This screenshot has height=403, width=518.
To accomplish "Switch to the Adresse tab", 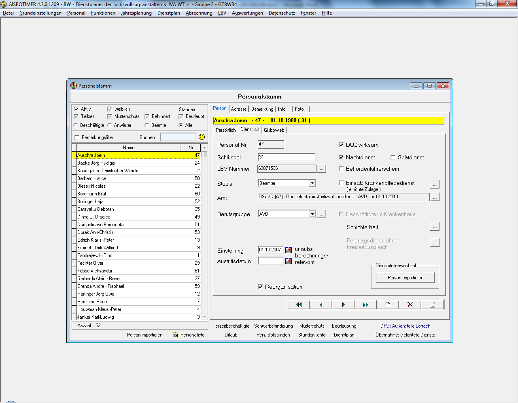I will coord(239,109).
